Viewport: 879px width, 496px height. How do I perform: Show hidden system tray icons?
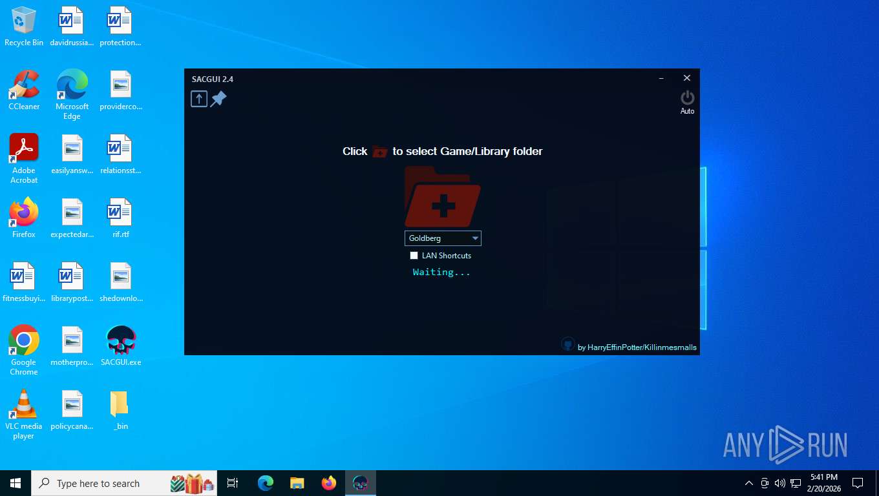tap(749, 483)
